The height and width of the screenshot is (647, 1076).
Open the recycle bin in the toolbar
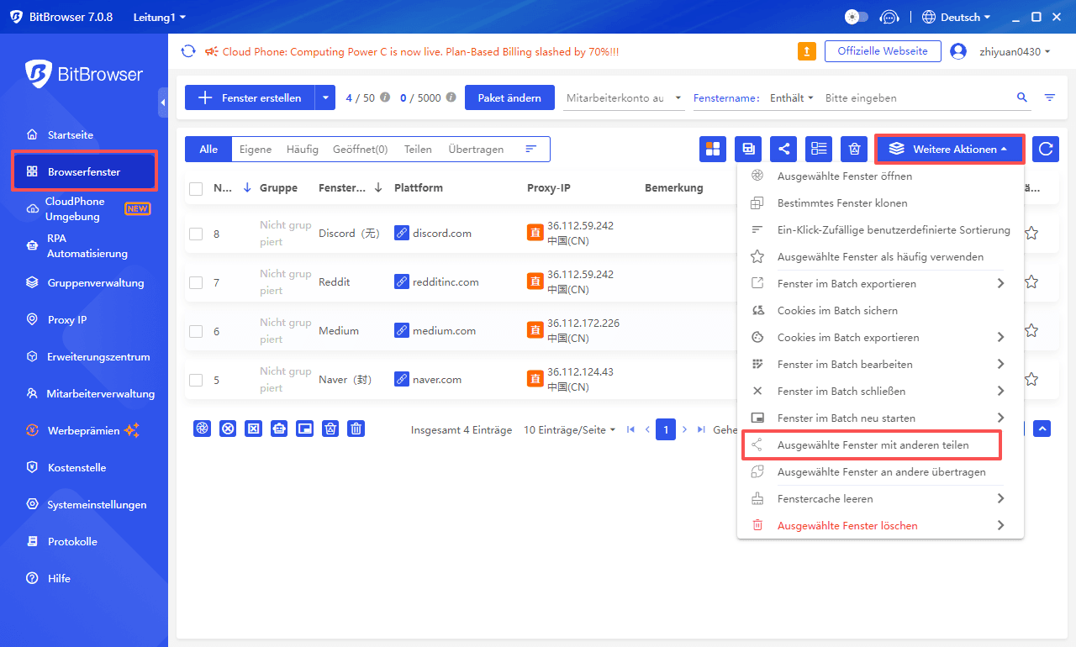pos(853,148)
